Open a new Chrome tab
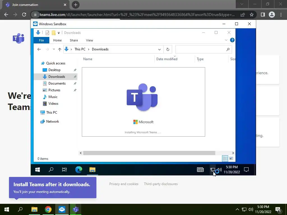Image resolution: width=287 pixels, height=215 pixels. click(x=76, y=5)
